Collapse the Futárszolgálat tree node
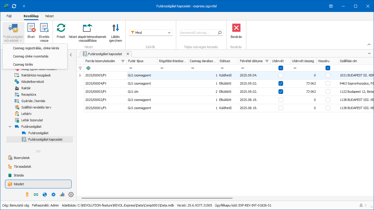The image size is (374, 210). (x=10, y=127)
